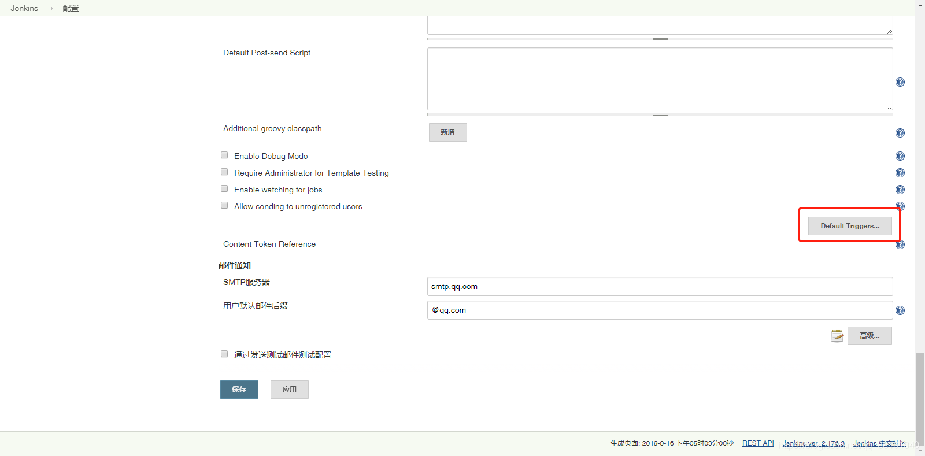Screen dimensions: 925x456
Task: Enable Debug Mode checkbox
Action: tap(224, 155)
